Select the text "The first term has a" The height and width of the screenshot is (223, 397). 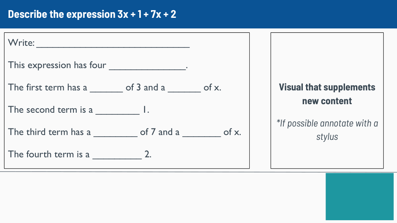point(47,88)
